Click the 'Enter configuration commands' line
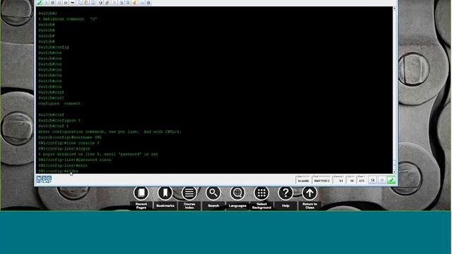The width and height of the screenshot is (452, 254). tap(110, 132)
